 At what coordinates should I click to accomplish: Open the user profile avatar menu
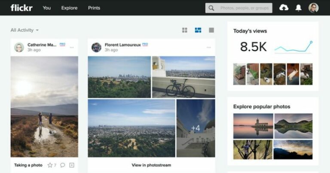(314, 8)
